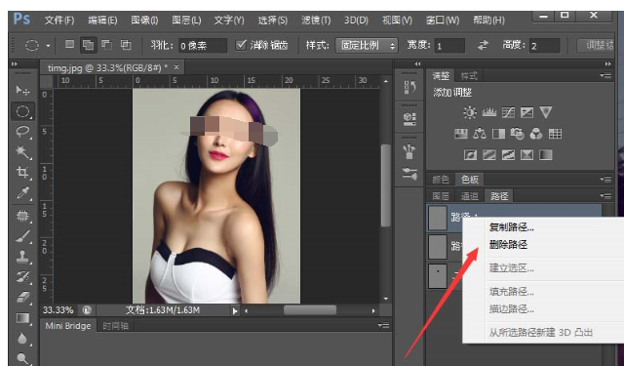This screenshot has width=624, height=366.
Task: Open the collapsed Brush settings panel icon
Action: click(x=409, y=174)
